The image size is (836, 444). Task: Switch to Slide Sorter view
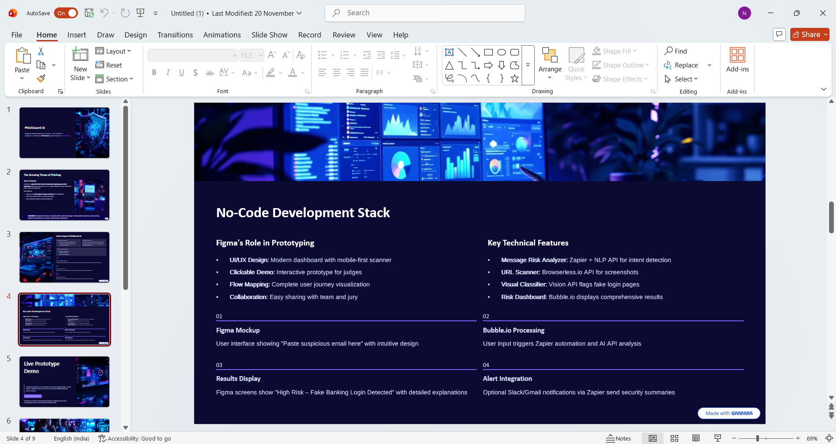pos(674,438)
